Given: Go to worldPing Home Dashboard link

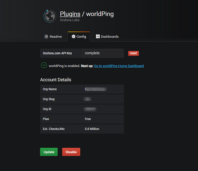Looking at the screenshot, I should 119,66.
